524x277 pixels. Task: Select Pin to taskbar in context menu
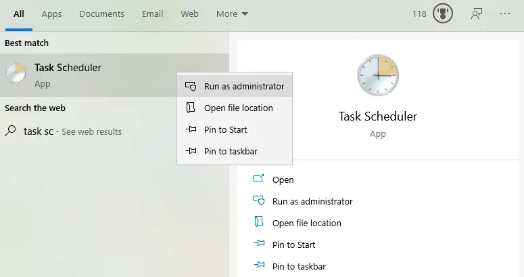pos(231,152)
